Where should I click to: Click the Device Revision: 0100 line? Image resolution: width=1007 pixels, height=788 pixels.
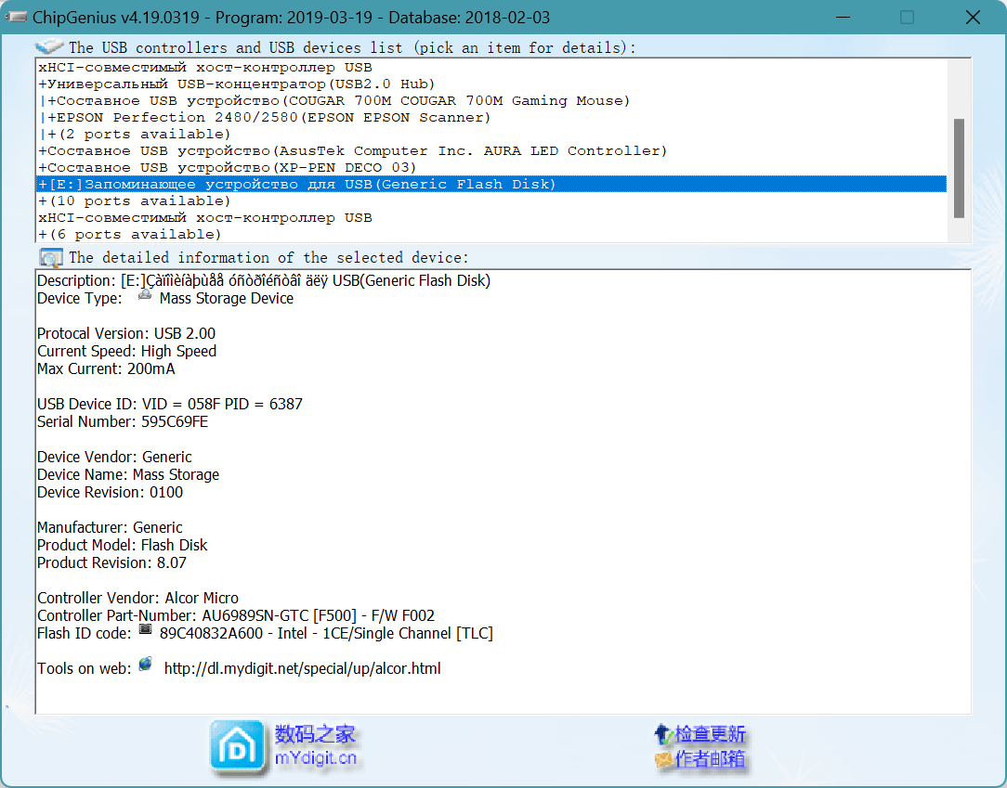coord(110,492)
